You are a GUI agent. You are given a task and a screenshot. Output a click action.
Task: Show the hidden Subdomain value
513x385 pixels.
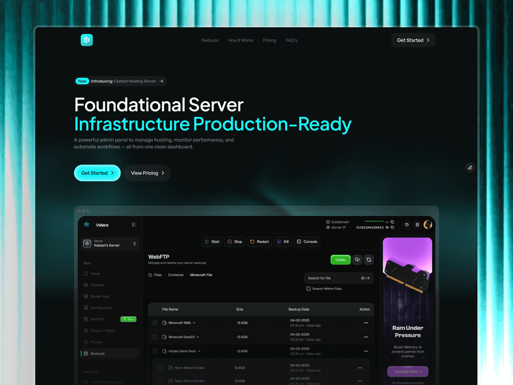(387, 222)
